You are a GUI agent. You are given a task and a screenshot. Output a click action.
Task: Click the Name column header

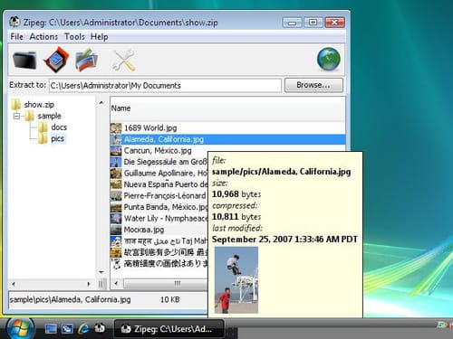227,108
